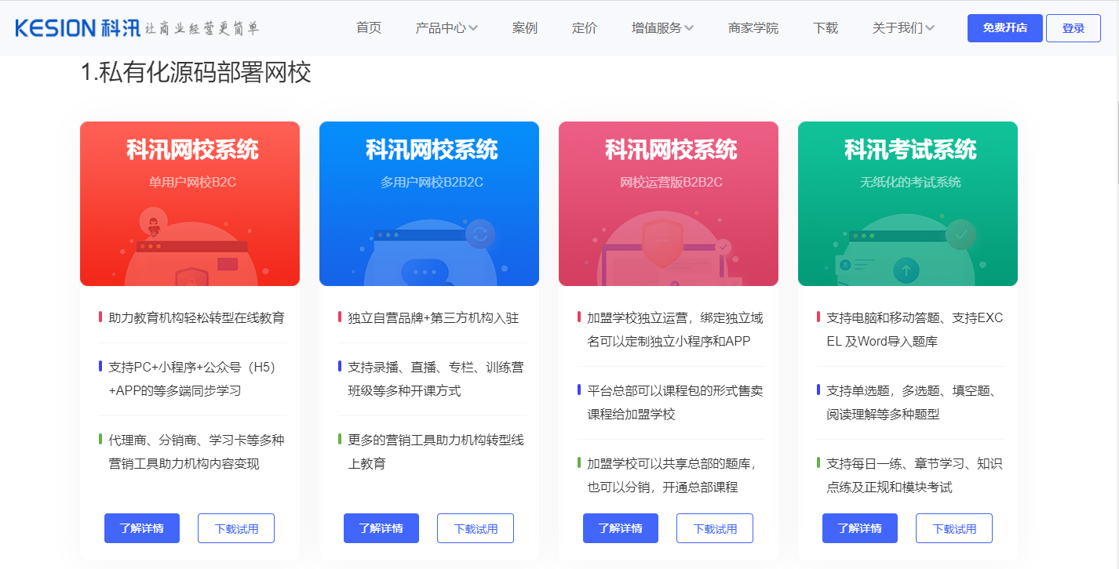Image resolution: width=1119 pixels, height=569 pixels.
Task: Expand the 关于我们 dropdown
Action: coord(903,28)
